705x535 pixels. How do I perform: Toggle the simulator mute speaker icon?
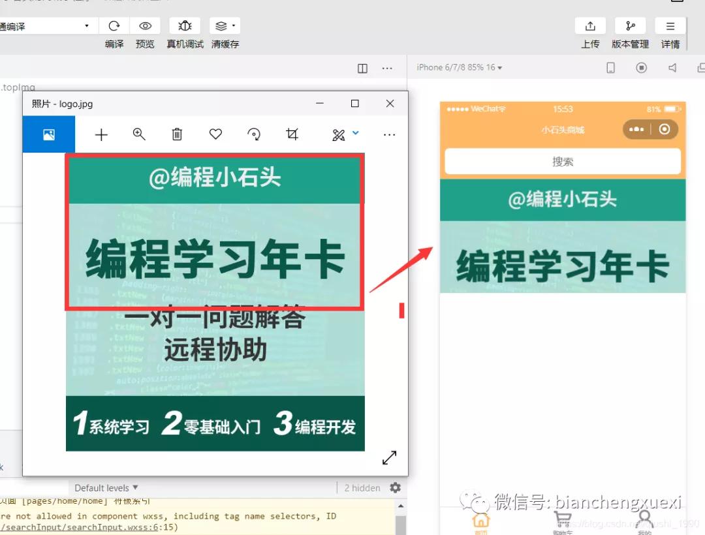[x=673, y=67]
